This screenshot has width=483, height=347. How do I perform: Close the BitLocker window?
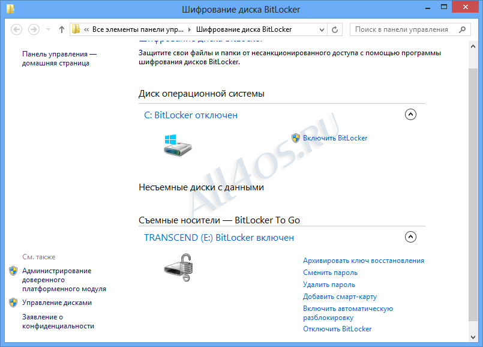click(x=466, y=7)
